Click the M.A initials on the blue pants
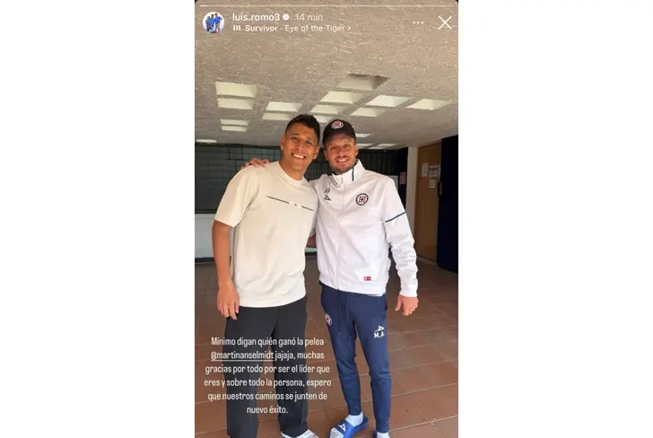The height and width of the screenshot is (438, 653). (x=379, y=332)
